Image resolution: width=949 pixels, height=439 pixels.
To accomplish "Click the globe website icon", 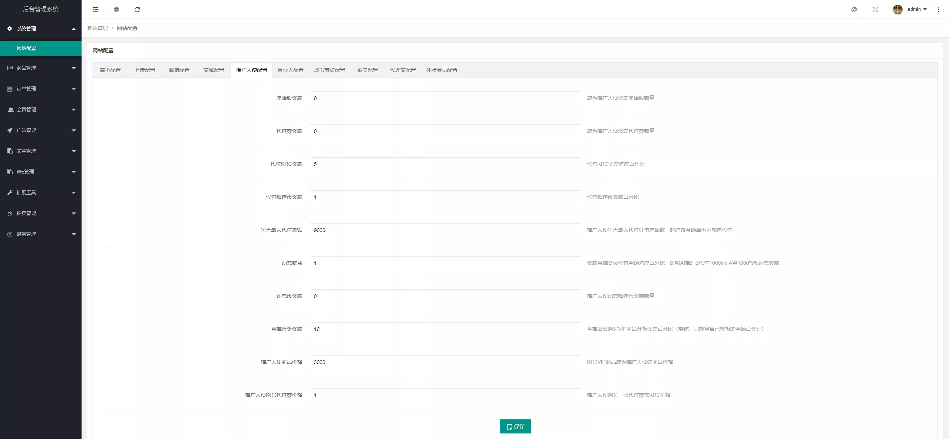I will click(116, 10).
